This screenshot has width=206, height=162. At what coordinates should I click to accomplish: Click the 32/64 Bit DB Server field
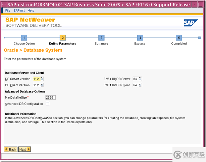tap(137, 79)
